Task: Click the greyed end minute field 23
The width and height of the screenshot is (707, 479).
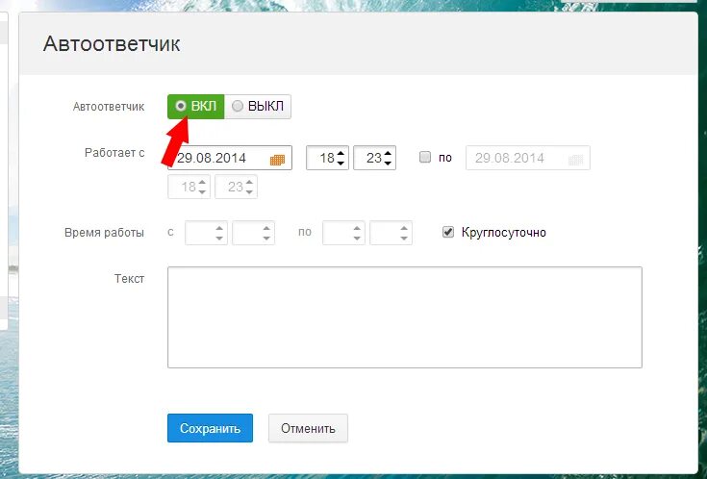Action: point(237,187)
